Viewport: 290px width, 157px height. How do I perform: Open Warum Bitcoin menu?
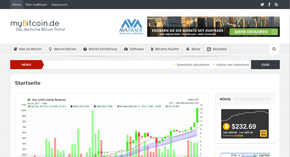[62, 49]
